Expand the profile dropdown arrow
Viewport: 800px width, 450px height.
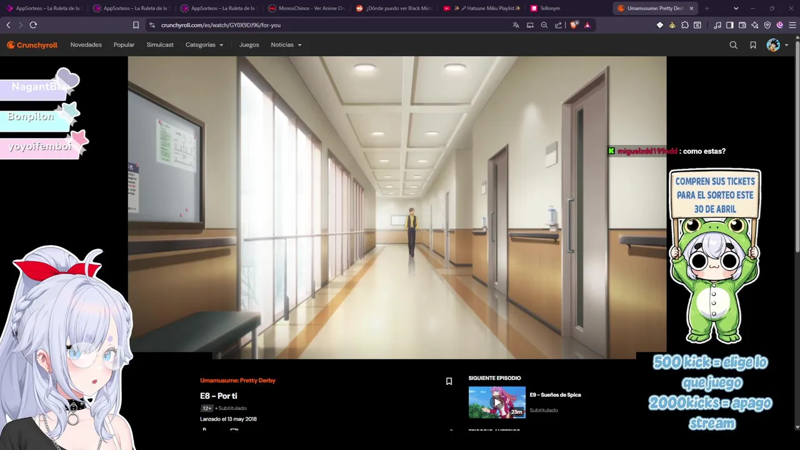tap(786, 45)
